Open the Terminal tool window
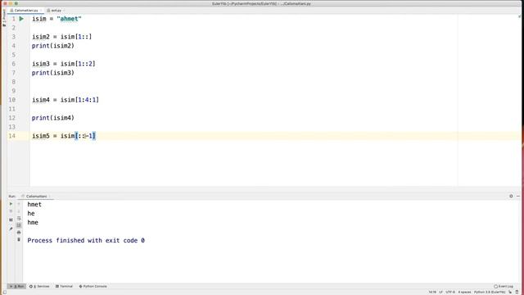Viewport: 524px width, 295px height. pos(64,286)
